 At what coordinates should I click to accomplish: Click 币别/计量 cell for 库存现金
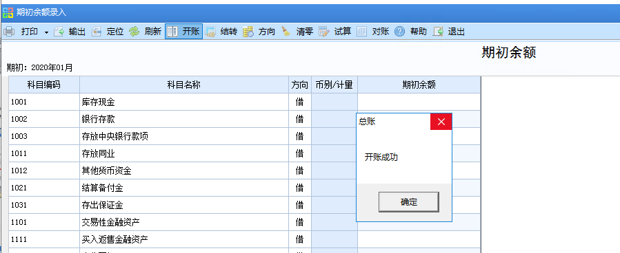(x=334, y=102)
